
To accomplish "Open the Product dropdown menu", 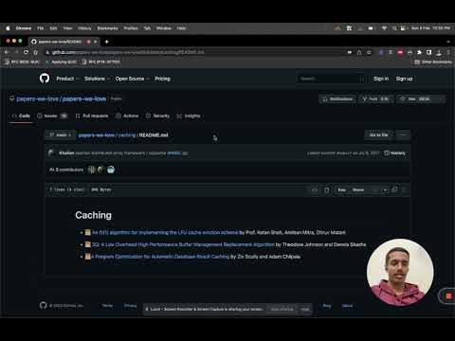I will [x=66, y=79].
